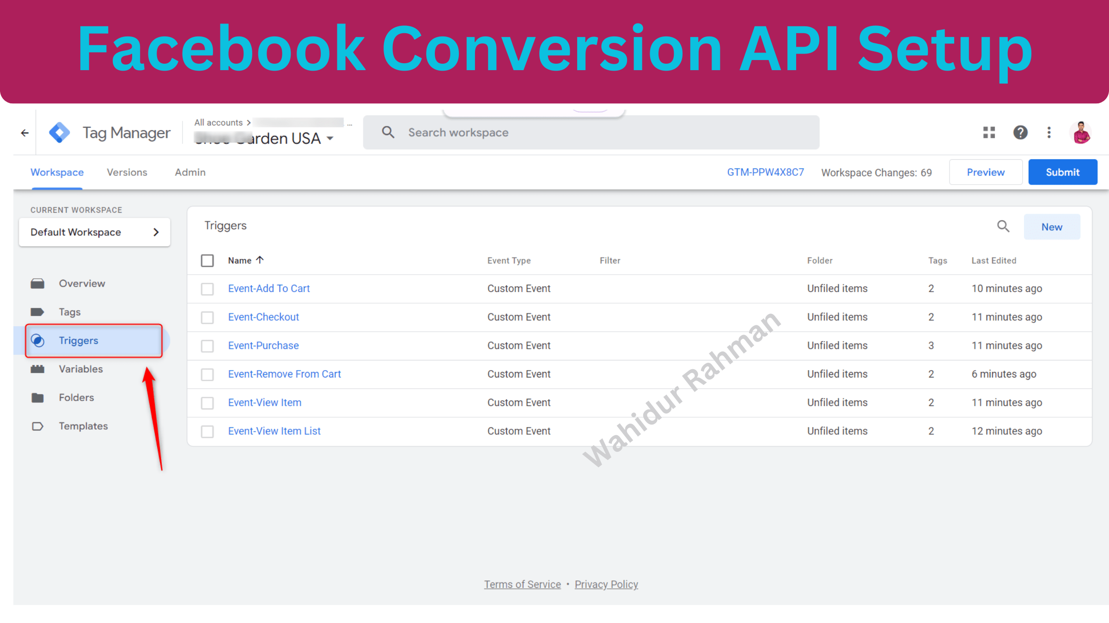
Task: Select Triggers label in the sidebar
Action: (79, 341)
